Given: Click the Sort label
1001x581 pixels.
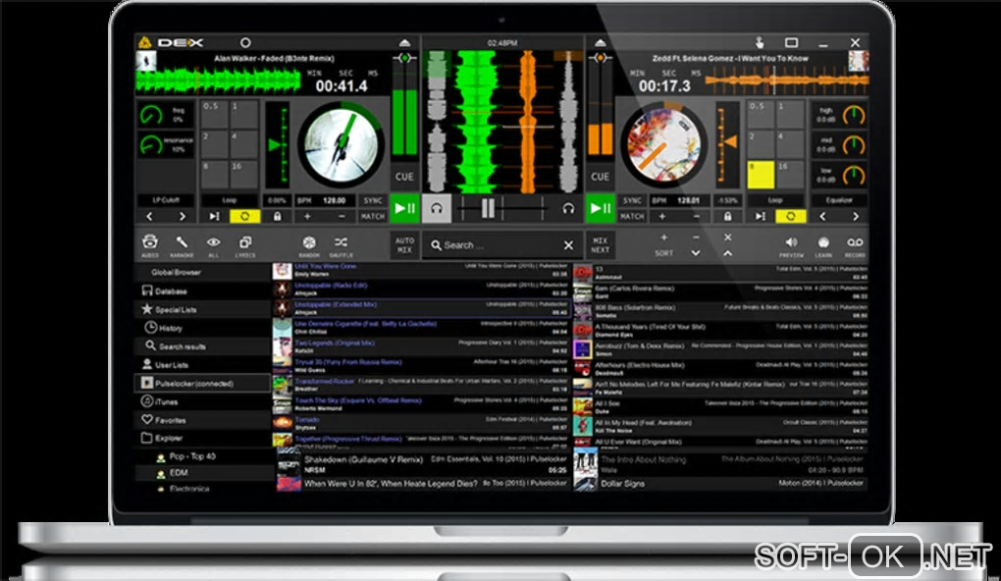Looking at the screenshot, I should [x=664, y=253].
